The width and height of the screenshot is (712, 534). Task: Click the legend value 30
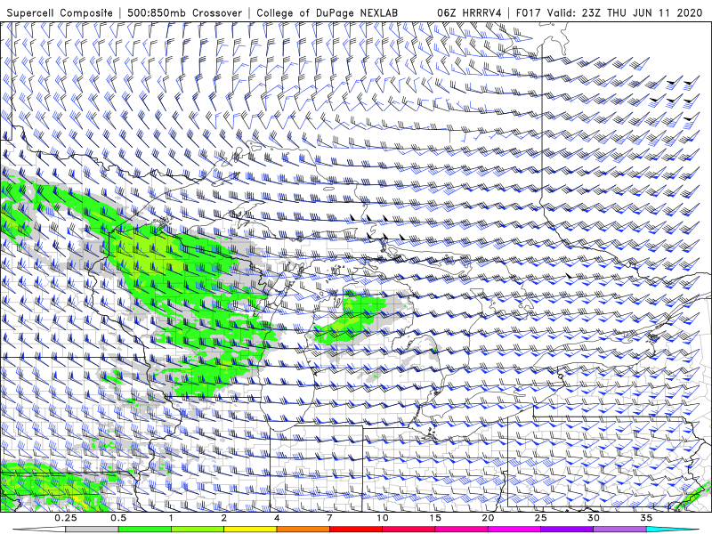coord(593,518)
